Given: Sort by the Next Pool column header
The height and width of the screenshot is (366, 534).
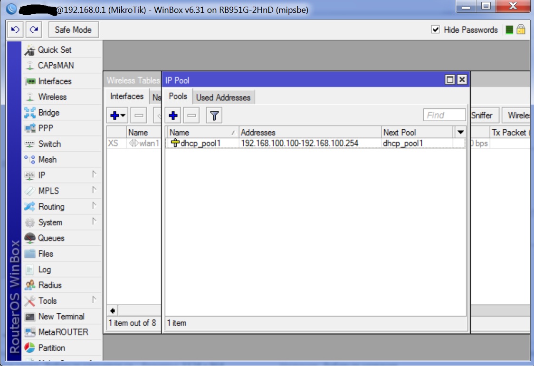Looking at the screenshot, I should click(x=418, y=132).
